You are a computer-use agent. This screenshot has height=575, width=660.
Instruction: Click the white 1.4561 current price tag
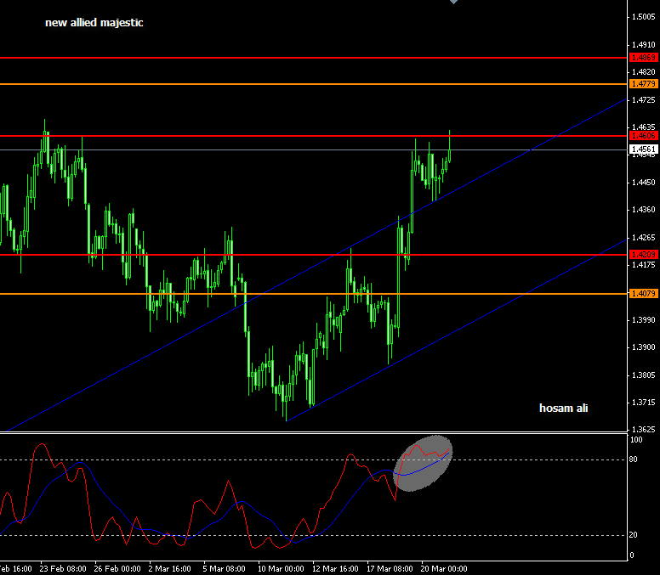[642, 149]
